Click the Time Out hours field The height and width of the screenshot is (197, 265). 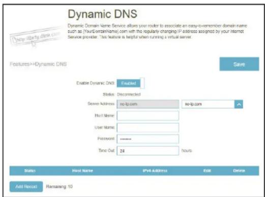[148, 151]
